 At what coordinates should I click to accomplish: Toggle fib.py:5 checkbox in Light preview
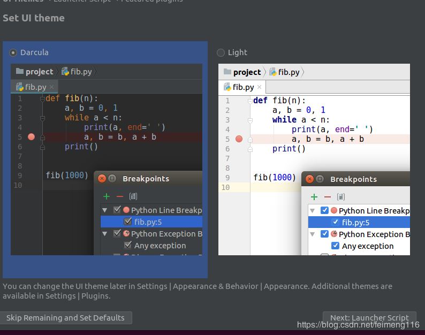pyautogui.click(x=335, y=222)
